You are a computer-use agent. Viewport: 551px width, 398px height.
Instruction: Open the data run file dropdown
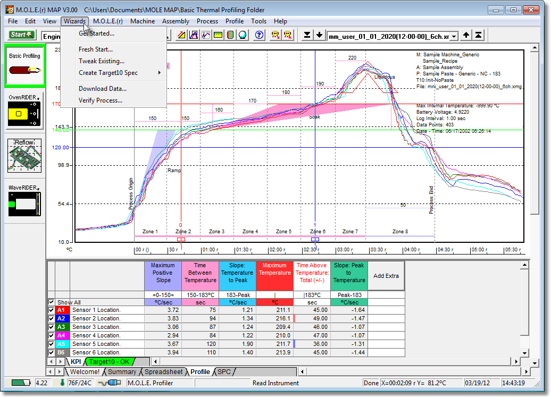454,36
